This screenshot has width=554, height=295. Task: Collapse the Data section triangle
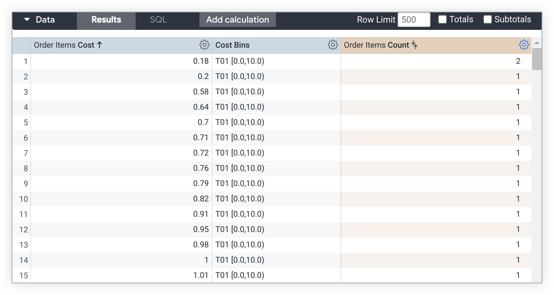tap(27, 20)
